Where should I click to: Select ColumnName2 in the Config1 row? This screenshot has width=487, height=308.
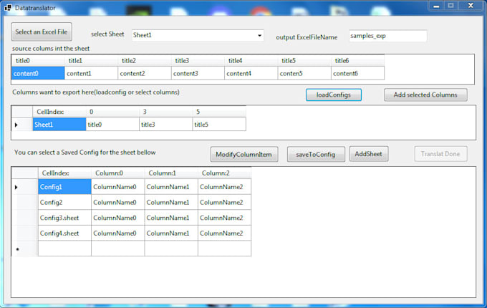224,187
